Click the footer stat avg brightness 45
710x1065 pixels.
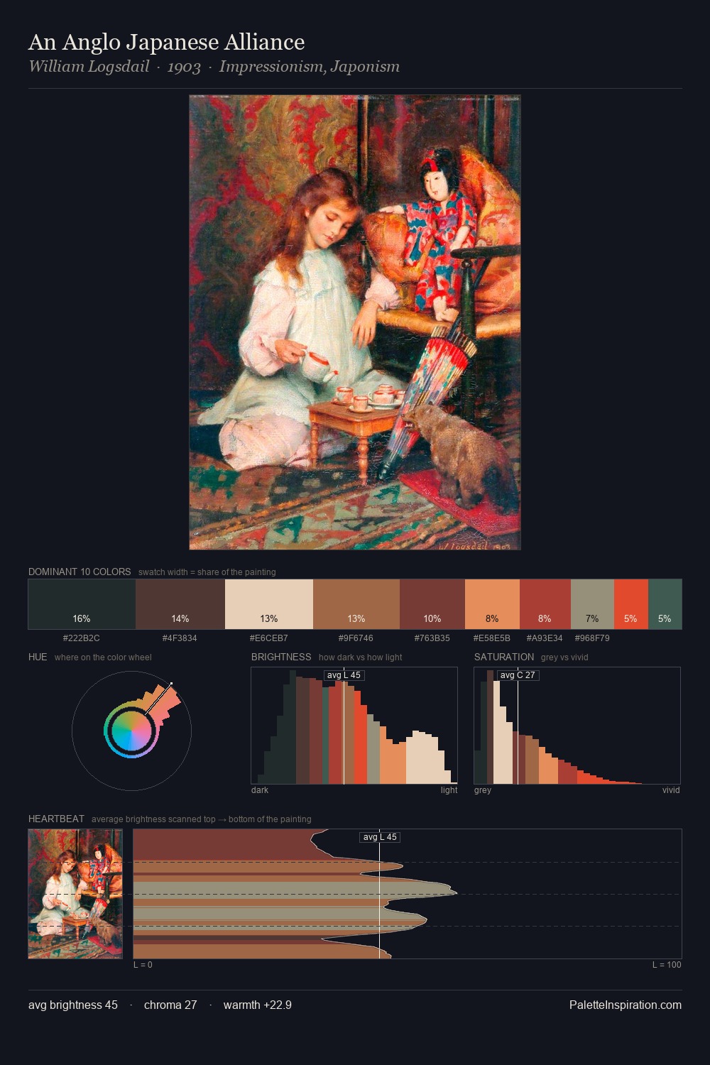73,1005
